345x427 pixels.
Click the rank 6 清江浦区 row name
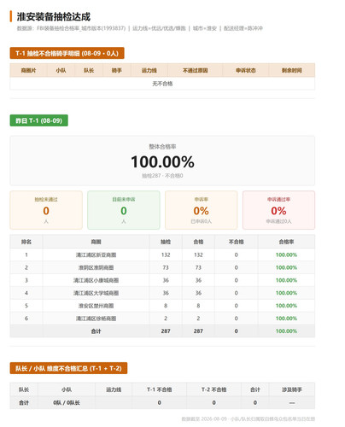[96, 319]
